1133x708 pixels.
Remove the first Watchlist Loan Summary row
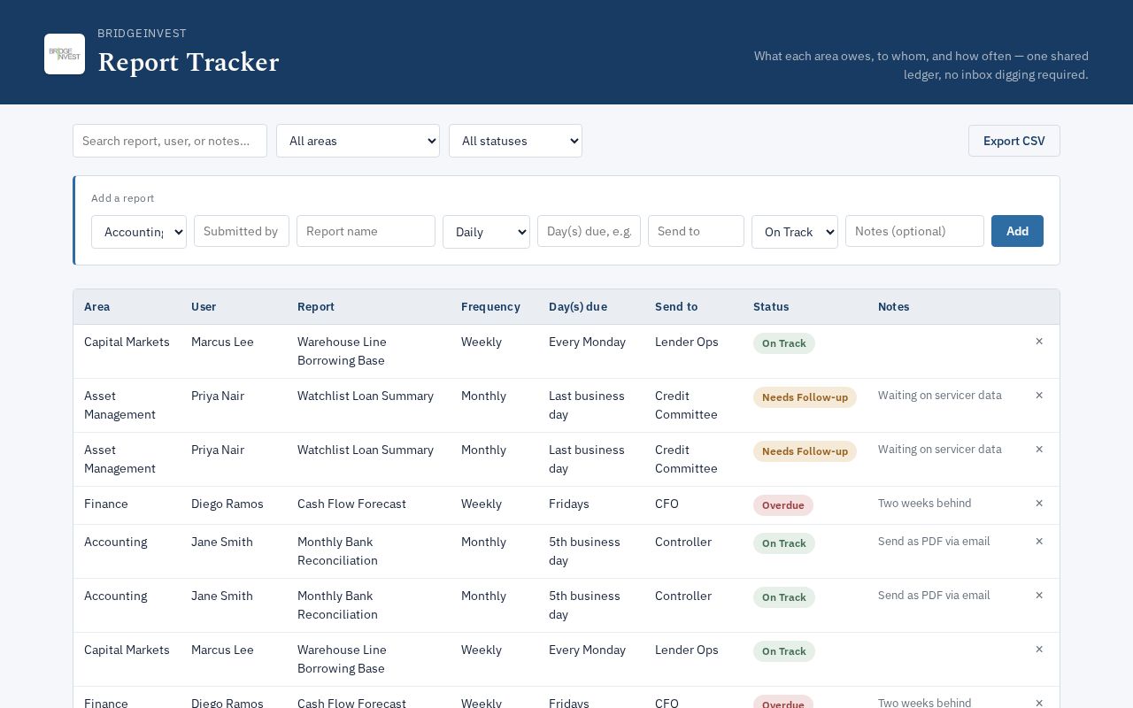click(x=1039, y=396)
